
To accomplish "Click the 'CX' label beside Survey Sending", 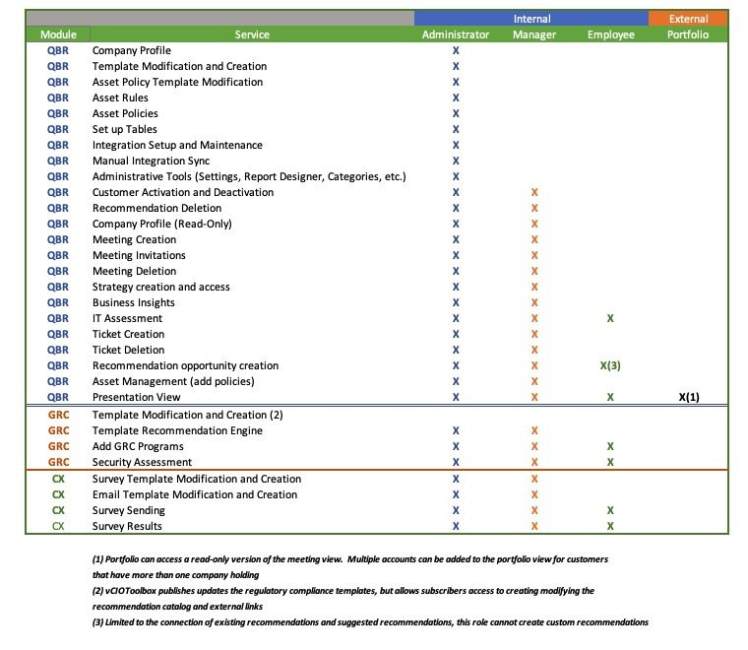I will 58,510.
